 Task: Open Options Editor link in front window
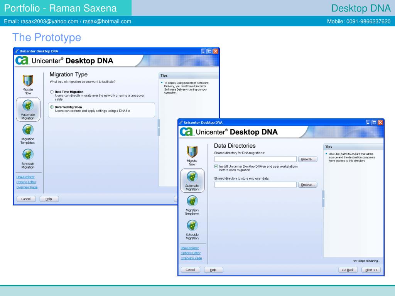coord(191,253)
